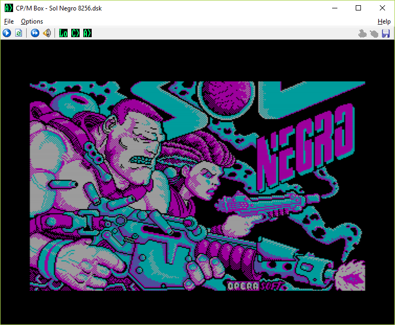395x325 pixels.
Task: Maximize the CP/M Box window
Action: [358, 8]
